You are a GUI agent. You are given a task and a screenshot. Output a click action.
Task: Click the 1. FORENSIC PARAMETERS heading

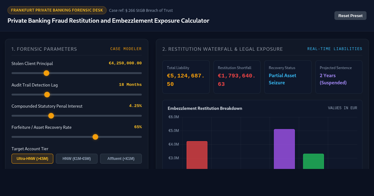point(44,49)
